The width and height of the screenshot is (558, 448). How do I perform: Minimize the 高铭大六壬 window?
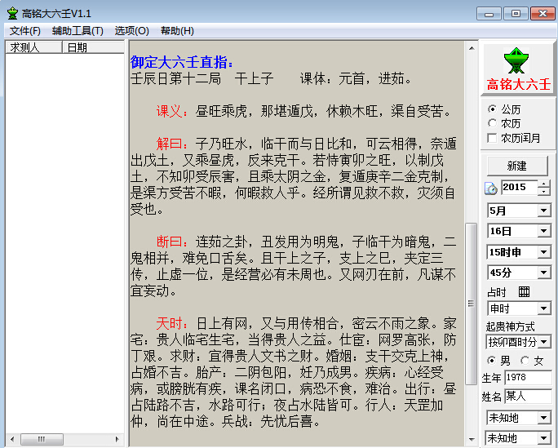(489, 14)
